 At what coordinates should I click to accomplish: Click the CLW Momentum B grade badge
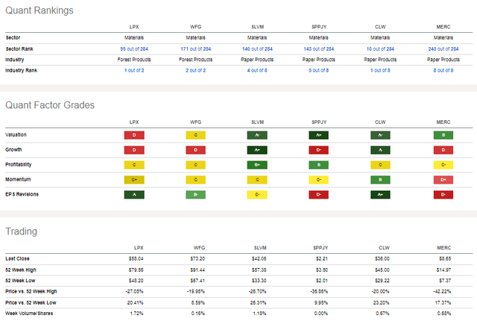[x=380, y=180]
